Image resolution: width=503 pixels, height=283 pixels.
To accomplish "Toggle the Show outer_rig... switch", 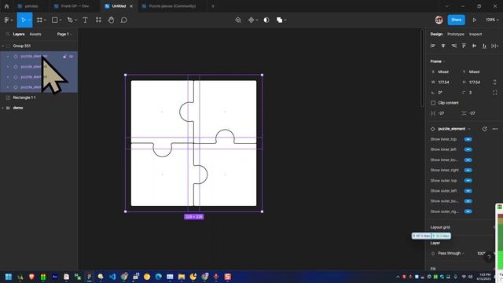I will coord(468,211).
